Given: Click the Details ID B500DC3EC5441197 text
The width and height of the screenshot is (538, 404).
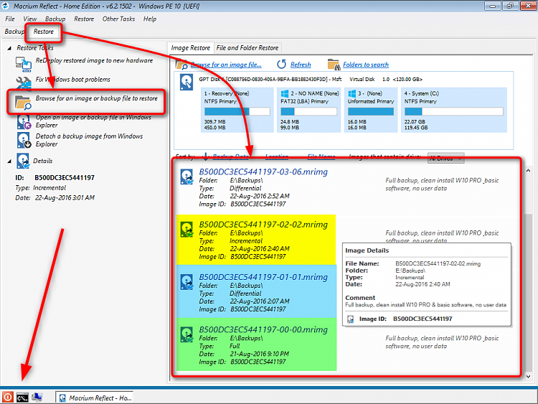Looking at the screenshot, I should point(65,178).
